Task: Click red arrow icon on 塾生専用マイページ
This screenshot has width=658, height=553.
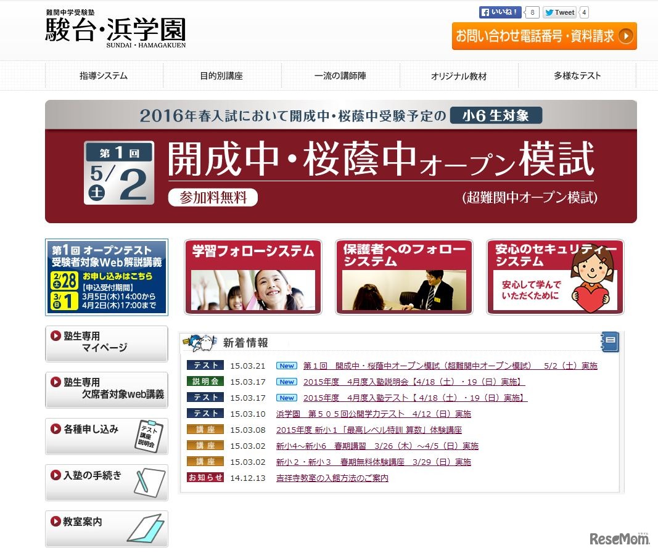Action: tap(56, 335)
